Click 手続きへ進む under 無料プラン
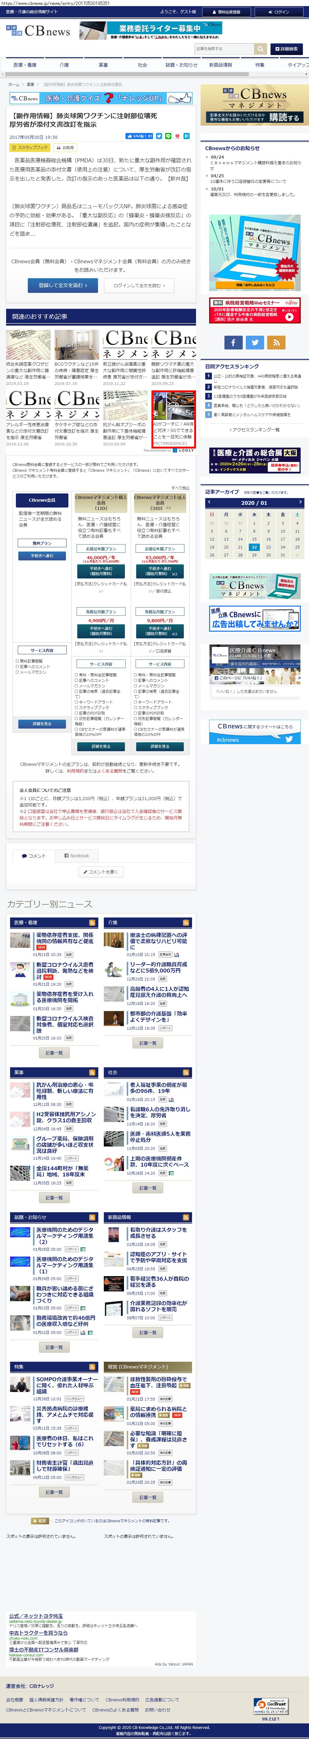Viewport: 309px width, 1739px height. (x=42, y=556)
